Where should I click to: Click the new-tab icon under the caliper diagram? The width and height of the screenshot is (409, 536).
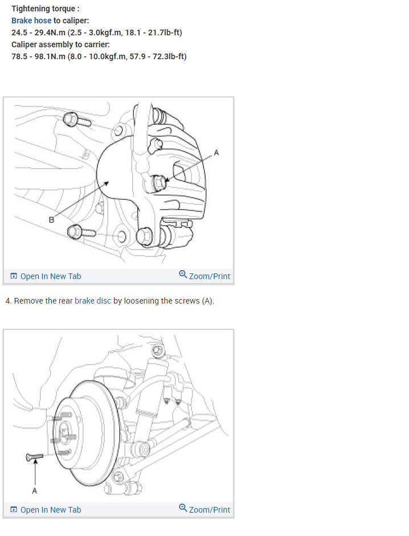(14, 276)
